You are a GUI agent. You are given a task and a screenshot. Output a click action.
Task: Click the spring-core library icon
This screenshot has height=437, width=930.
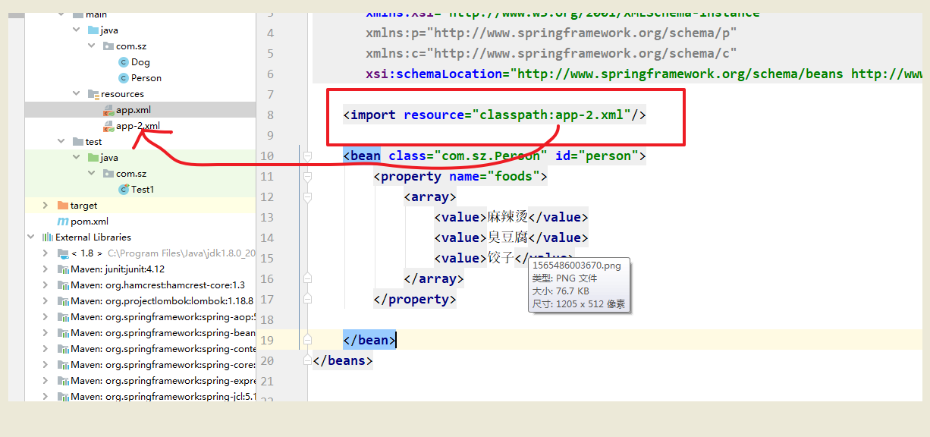63,365
